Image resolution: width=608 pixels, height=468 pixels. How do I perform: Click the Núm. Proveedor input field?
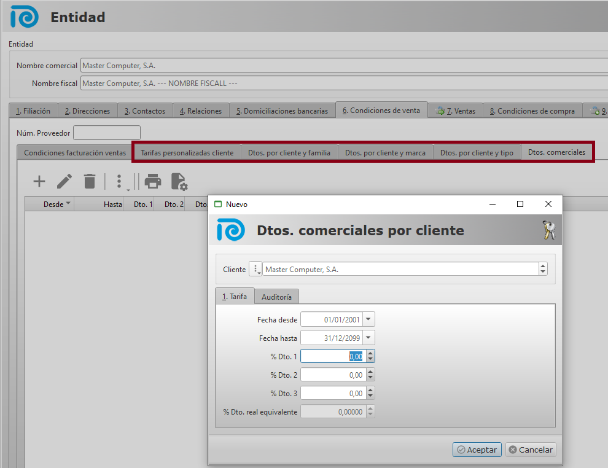point(107,133)
